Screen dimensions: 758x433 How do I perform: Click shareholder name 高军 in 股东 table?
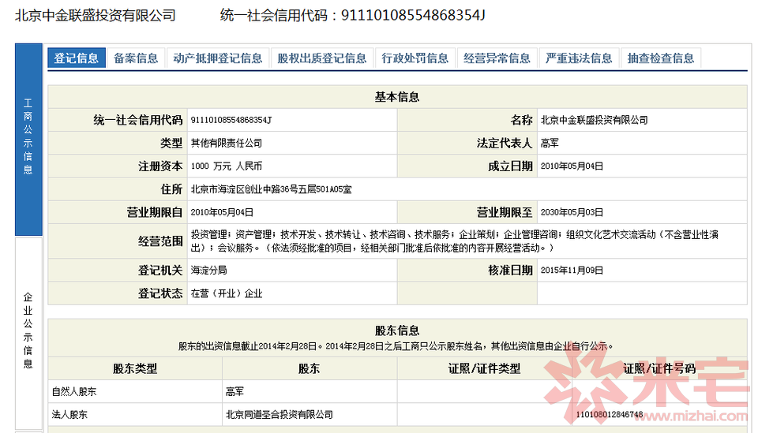coord(235,391)
